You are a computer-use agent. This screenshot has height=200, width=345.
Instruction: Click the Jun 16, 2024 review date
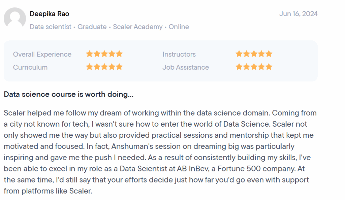click(x=298, y=14)
